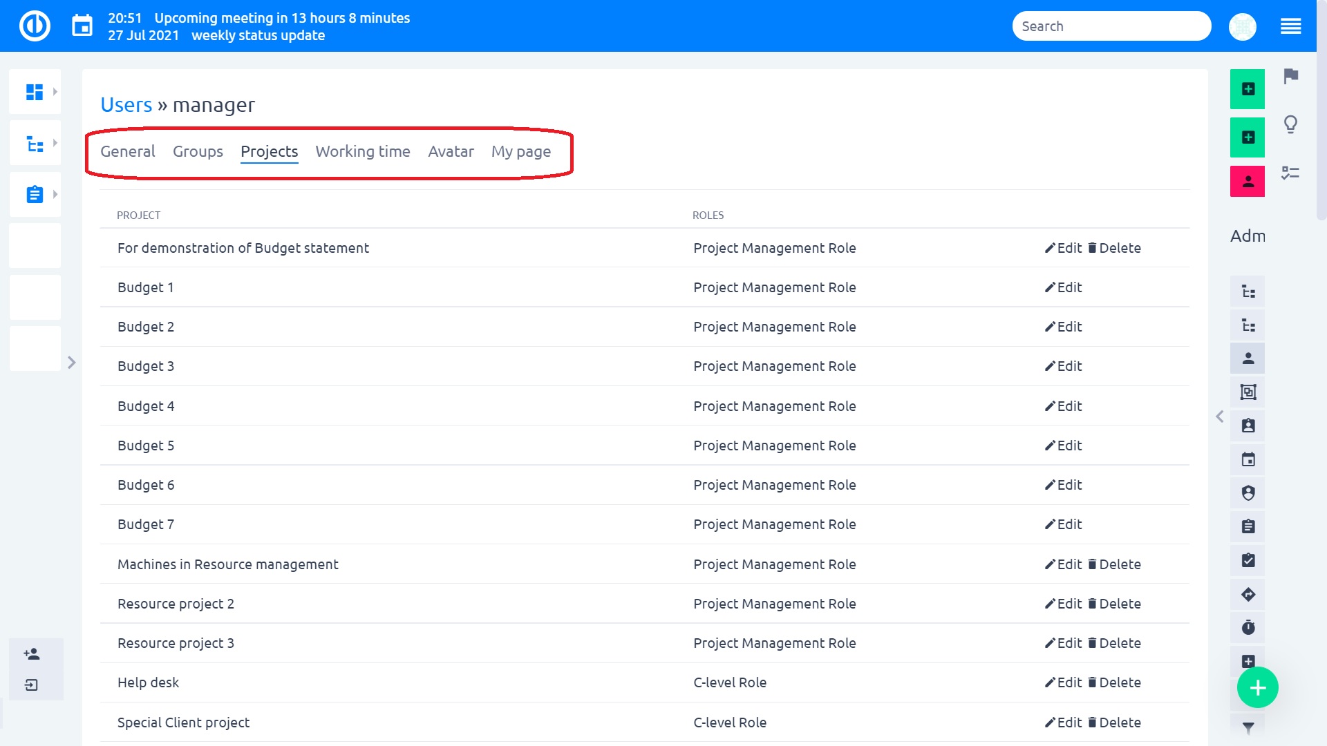Delete the Budget statement demonstration membership
The width and height of the screenshot is (1327, 746).
point(1114,248)
